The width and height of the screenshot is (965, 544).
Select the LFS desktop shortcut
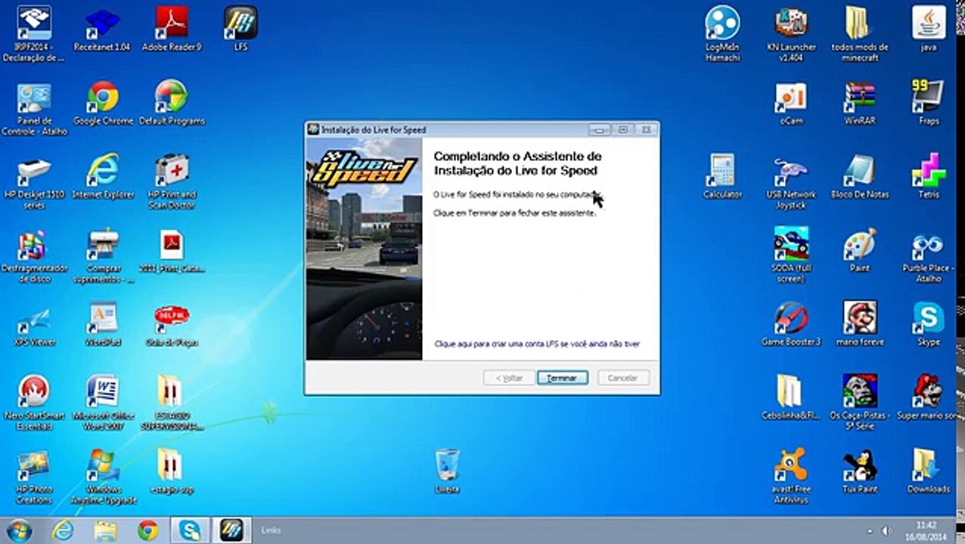point(241,29)
